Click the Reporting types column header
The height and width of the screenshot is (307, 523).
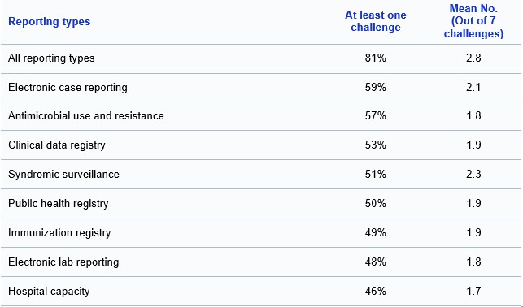[x=49, y=22]
